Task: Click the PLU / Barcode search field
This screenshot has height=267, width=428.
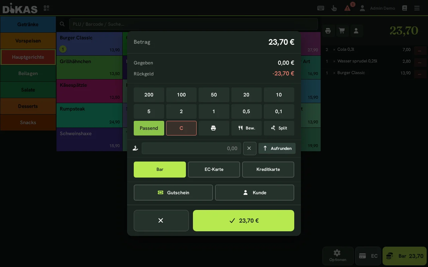Action: point(193,24)
